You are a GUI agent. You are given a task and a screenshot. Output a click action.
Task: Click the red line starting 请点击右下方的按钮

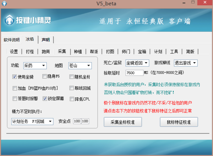pos(148,111)
